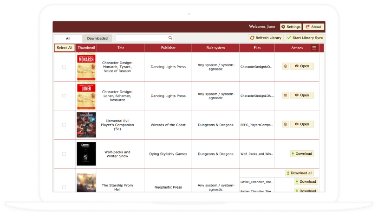Click the Elemental Evil cover thumbnail

coord(86,125)
